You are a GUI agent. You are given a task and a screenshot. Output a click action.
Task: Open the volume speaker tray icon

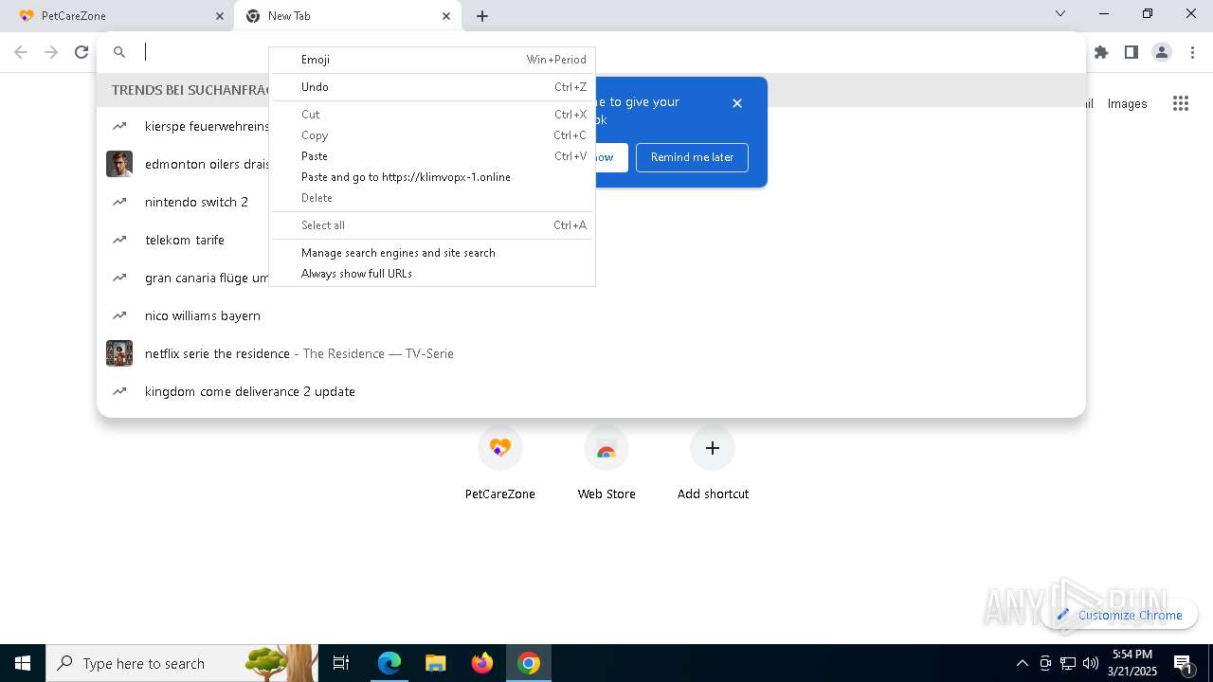1091,663
